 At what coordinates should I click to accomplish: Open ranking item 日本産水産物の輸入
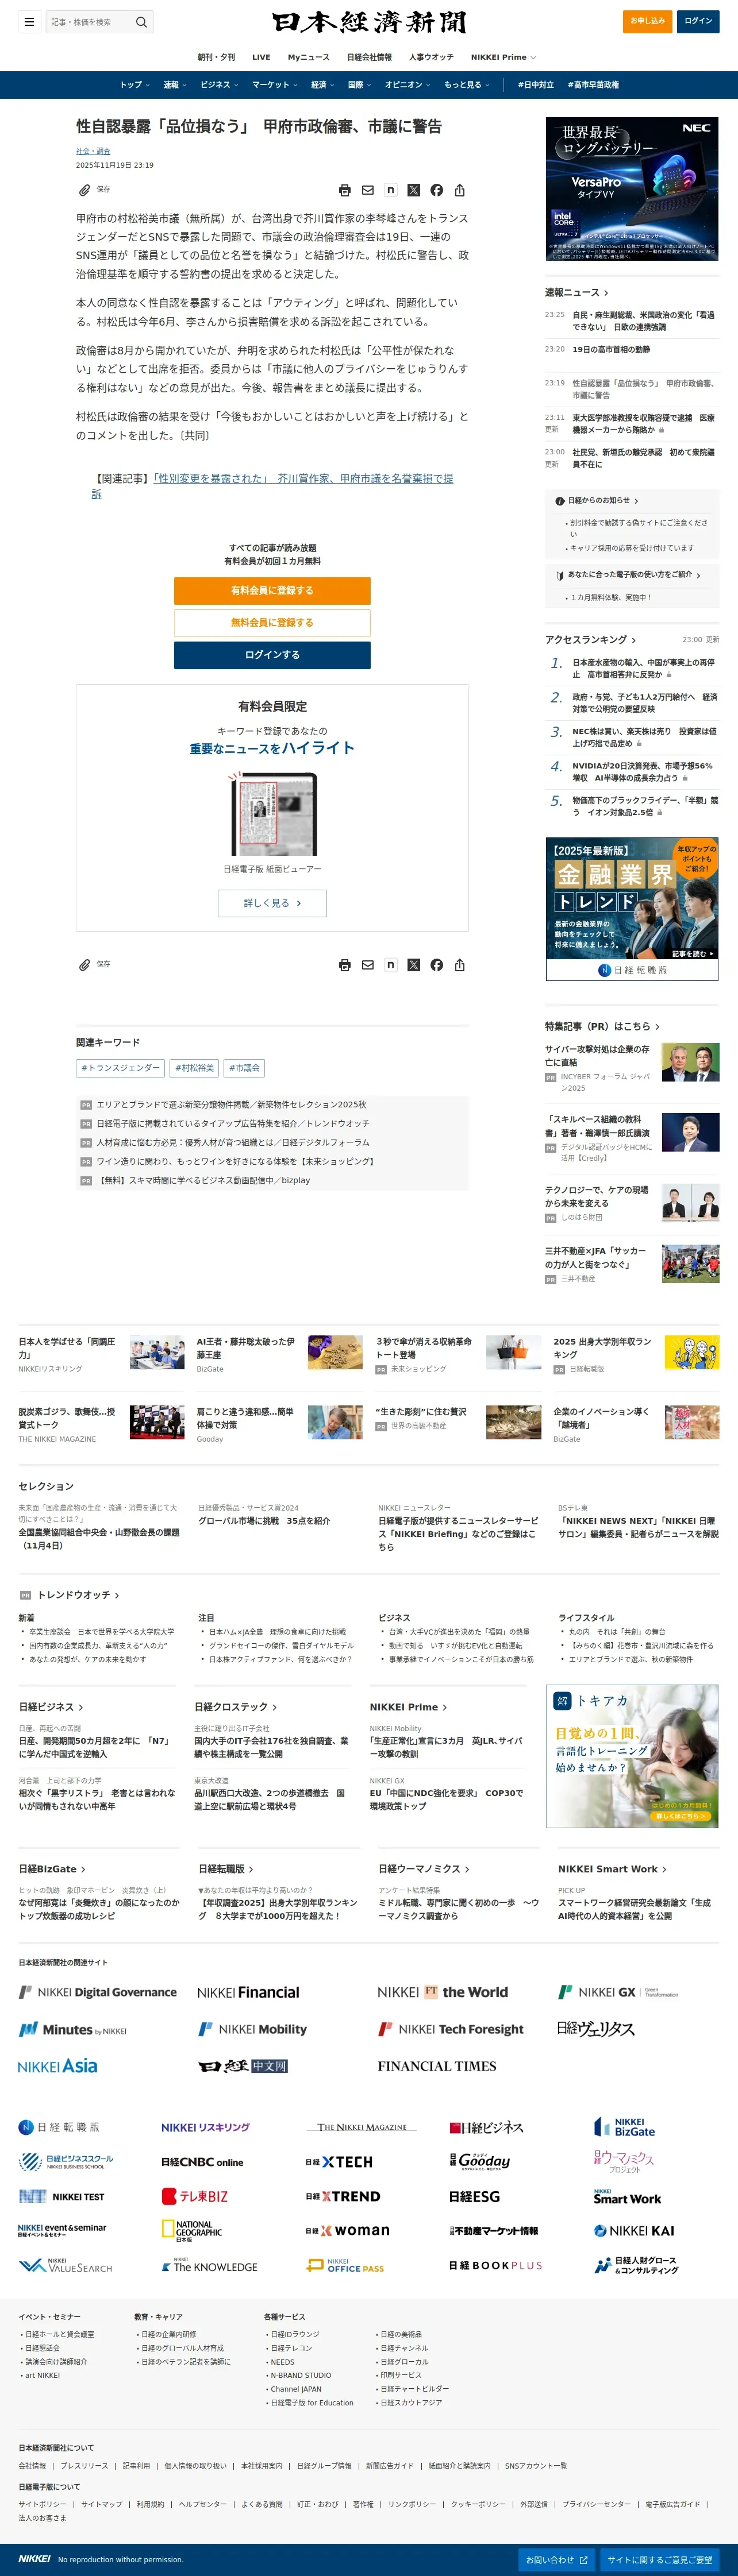click(x=644, y=668)
